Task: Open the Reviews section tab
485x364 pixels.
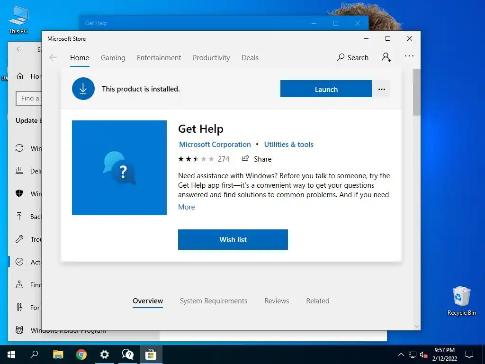Action: 277,301
